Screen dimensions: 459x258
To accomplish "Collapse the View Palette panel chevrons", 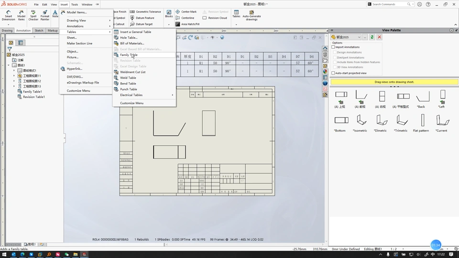I will coord(332,30).
